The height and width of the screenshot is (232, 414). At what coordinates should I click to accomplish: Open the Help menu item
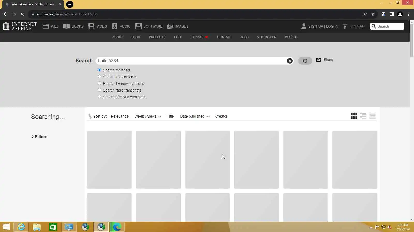click(x=178, y=37)
